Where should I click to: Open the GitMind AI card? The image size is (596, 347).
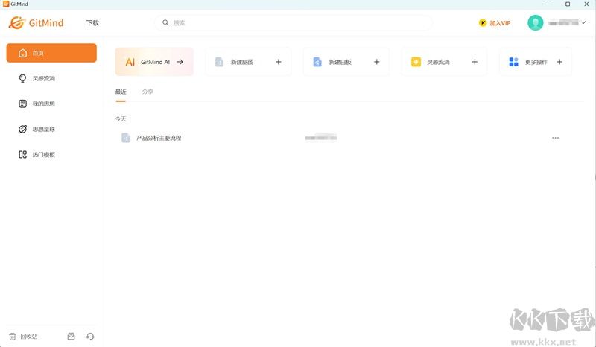click(154, 62)
